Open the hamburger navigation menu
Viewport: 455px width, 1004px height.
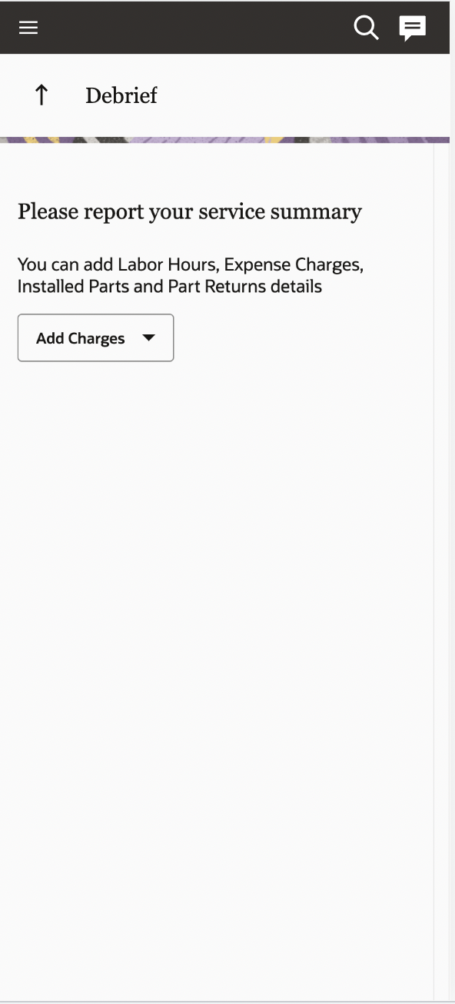pos(28,28)
